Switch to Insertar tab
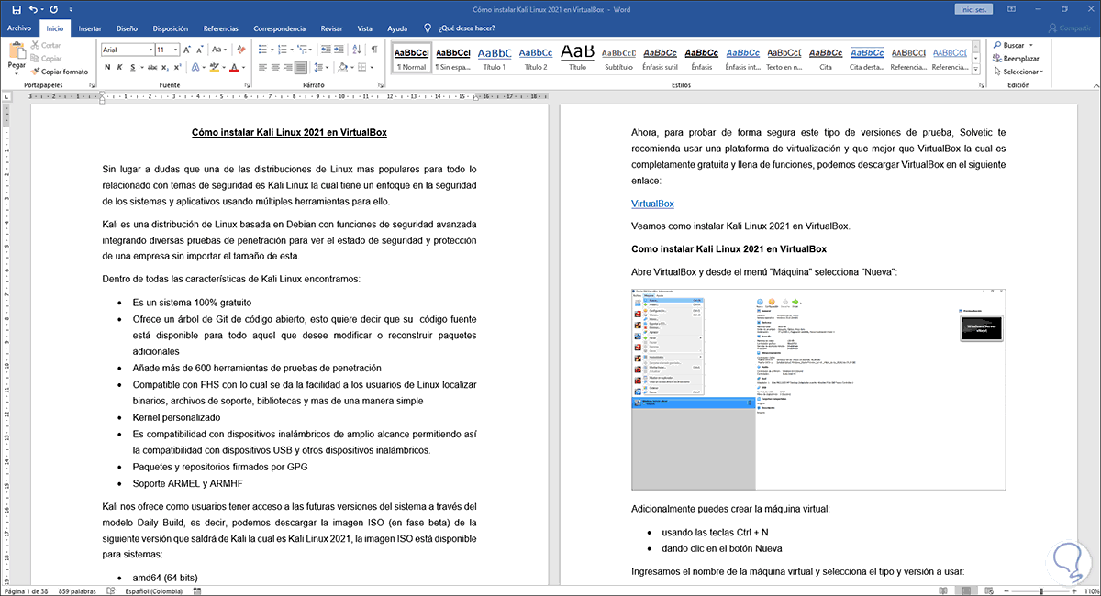 click(90, 28)
